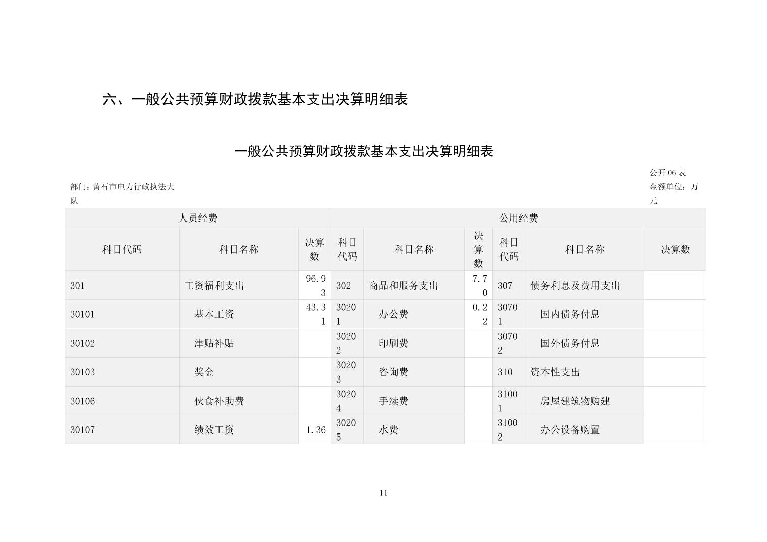Select the 人员经费 header cell
The height and width of the screenshot is (542, 767).
pos(198,218)
